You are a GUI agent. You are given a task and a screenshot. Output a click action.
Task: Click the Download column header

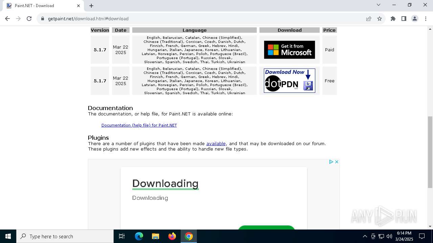coord(290,30)
